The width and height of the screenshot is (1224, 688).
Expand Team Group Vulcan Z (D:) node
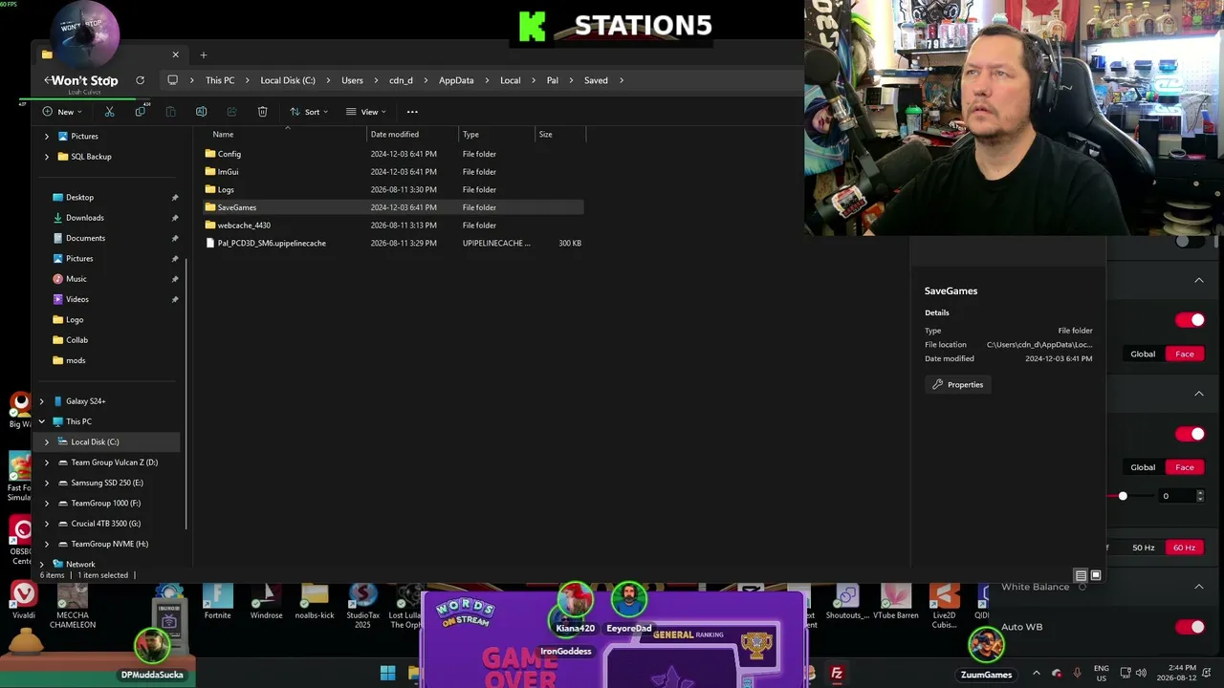(x=47, y=462)
